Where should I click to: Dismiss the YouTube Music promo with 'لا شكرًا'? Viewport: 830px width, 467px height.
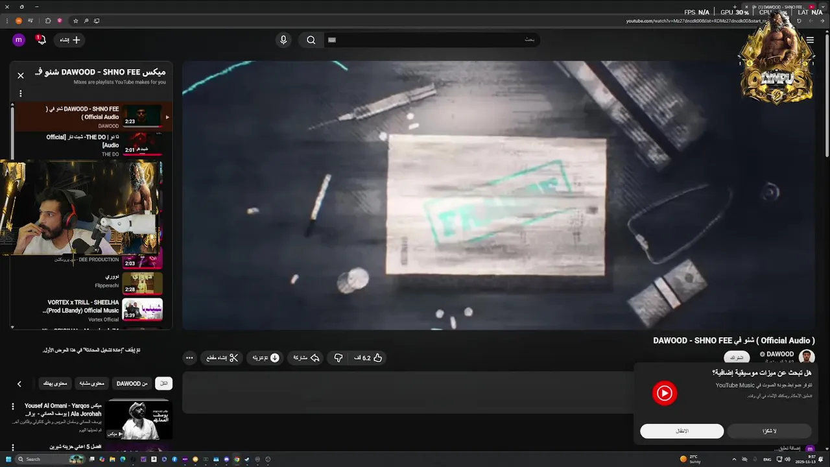[x=769, y=431]
